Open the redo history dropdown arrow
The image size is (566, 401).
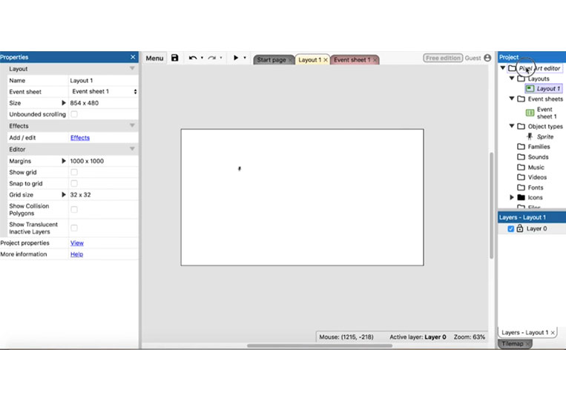(x=221, y=58)
